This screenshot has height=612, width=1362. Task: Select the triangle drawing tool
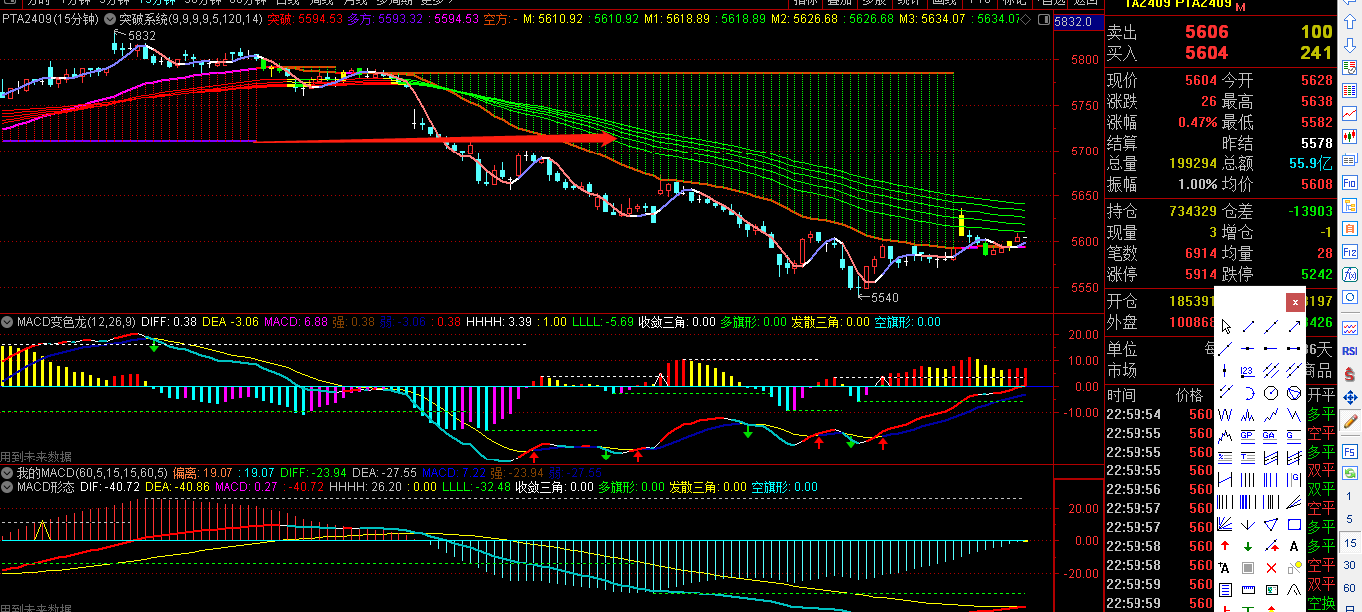[x=1271, y=523]
